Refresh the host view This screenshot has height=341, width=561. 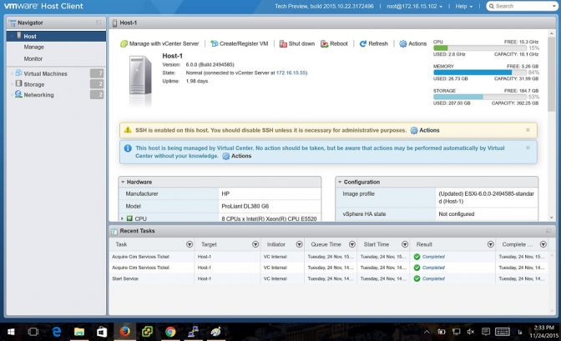coord(373,43)
